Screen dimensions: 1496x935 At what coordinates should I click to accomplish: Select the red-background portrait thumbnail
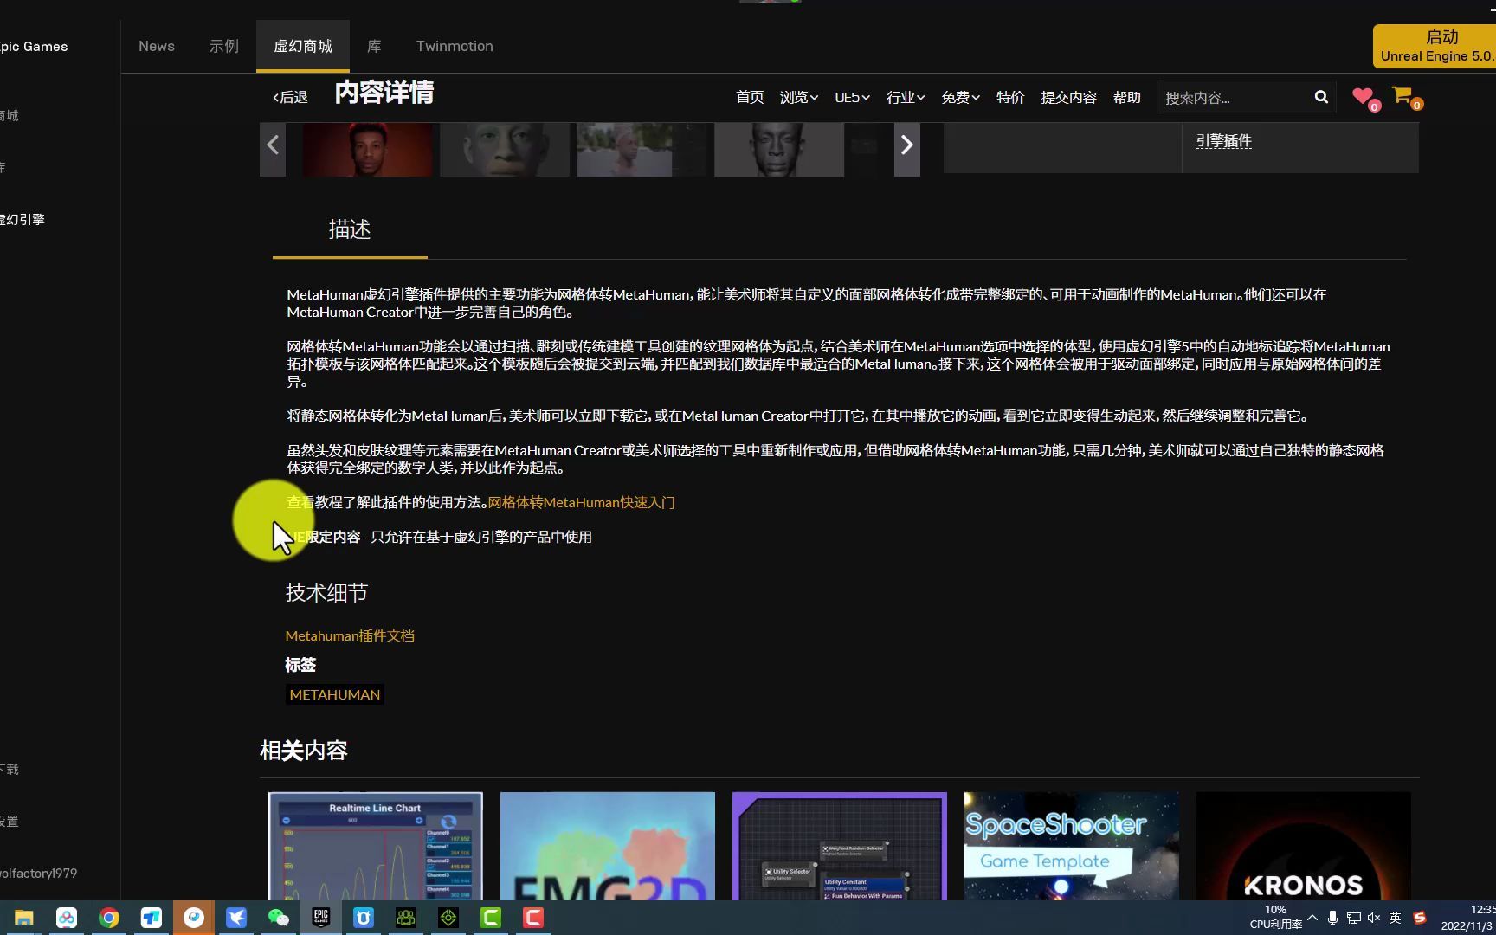coord(367,150)
